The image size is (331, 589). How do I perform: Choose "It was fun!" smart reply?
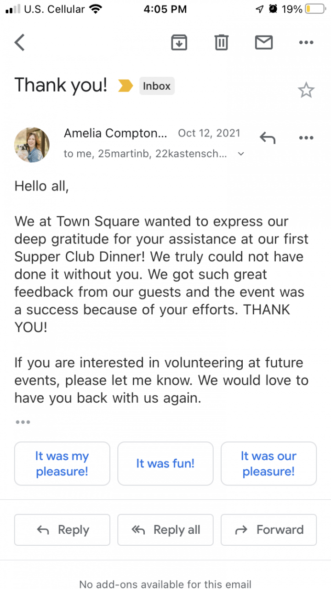coord(165,463)
